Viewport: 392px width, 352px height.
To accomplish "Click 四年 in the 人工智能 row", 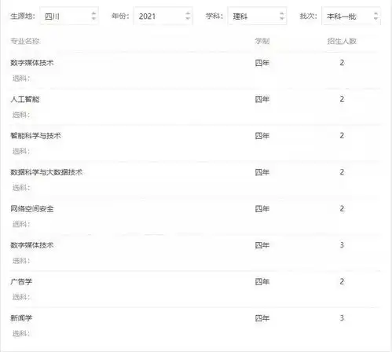I will point(262,99).
